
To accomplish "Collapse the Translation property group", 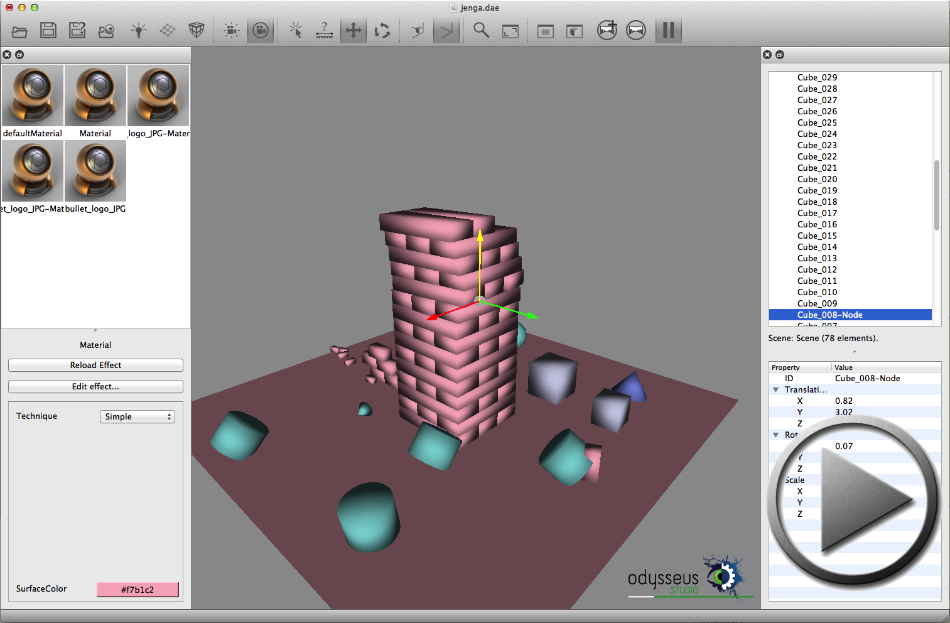I will point(776,390).
